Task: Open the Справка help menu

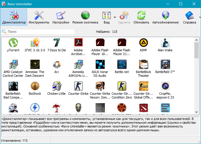Action: pyautogui.click(x=189, y=17)
